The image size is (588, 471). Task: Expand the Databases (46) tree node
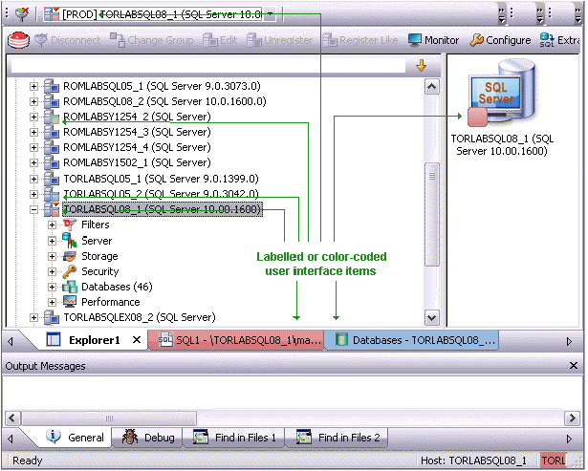pyautogui.click(x=53, y=287)
